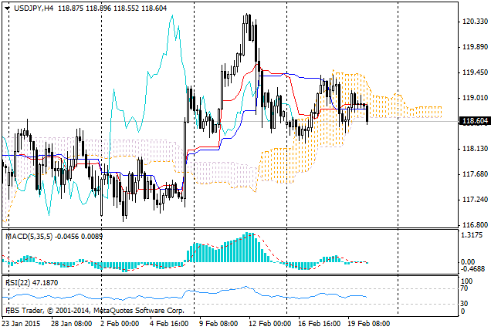Screen dimensions: 491x330
Task: Click the MACD 1.3175 scale value
Action: click(472, 237)
